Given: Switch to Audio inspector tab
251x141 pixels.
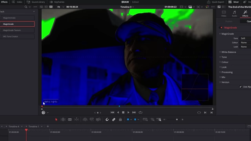Looking at the screenshot, I should click(235, 14).
